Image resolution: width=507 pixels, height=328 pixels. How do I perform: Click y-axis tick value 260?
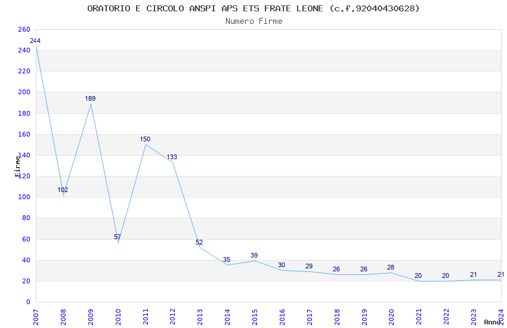coord(24,29)
